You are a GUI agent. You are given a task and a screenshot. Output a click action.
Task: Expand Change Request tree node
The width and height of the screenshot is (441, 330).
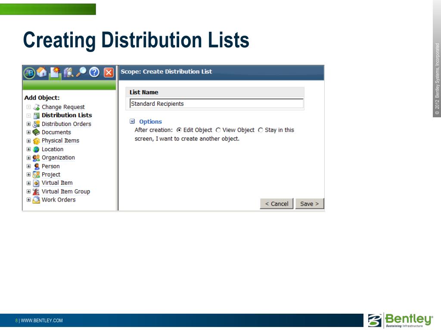[28, 107]
